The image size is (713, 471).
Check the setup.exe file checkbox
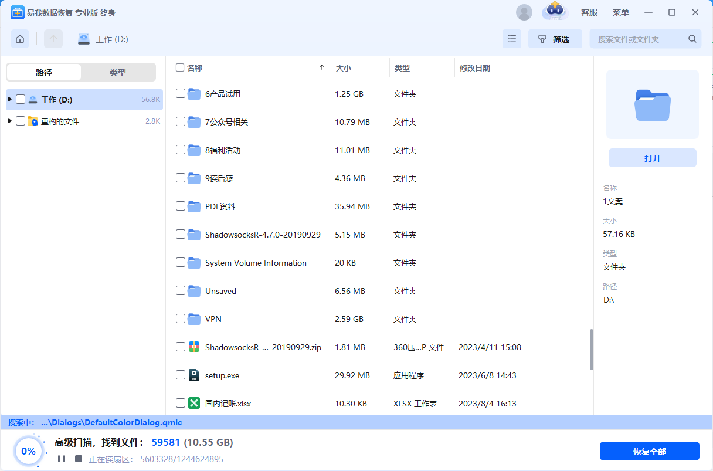180,375
